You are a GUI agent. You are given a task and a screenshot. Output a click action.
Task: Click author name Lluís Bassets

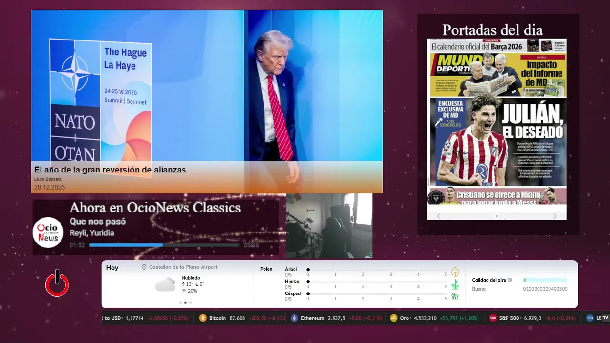48,179
